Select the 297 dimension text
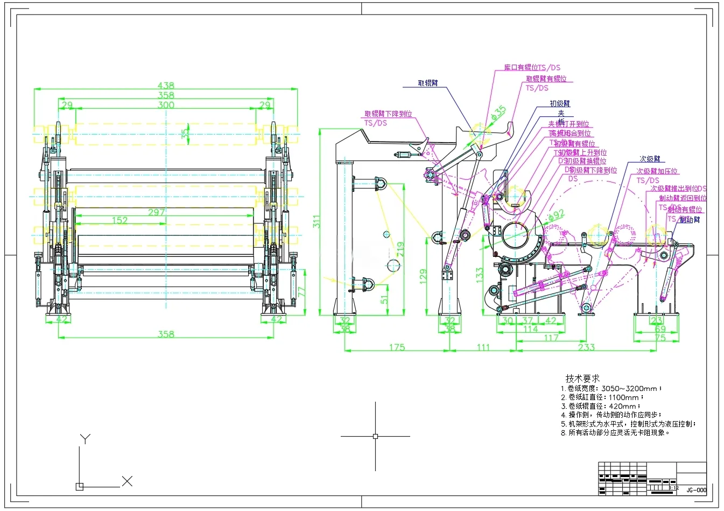This screenshot has height=511, width=724. pyautogui.click(x=156, y=212)
